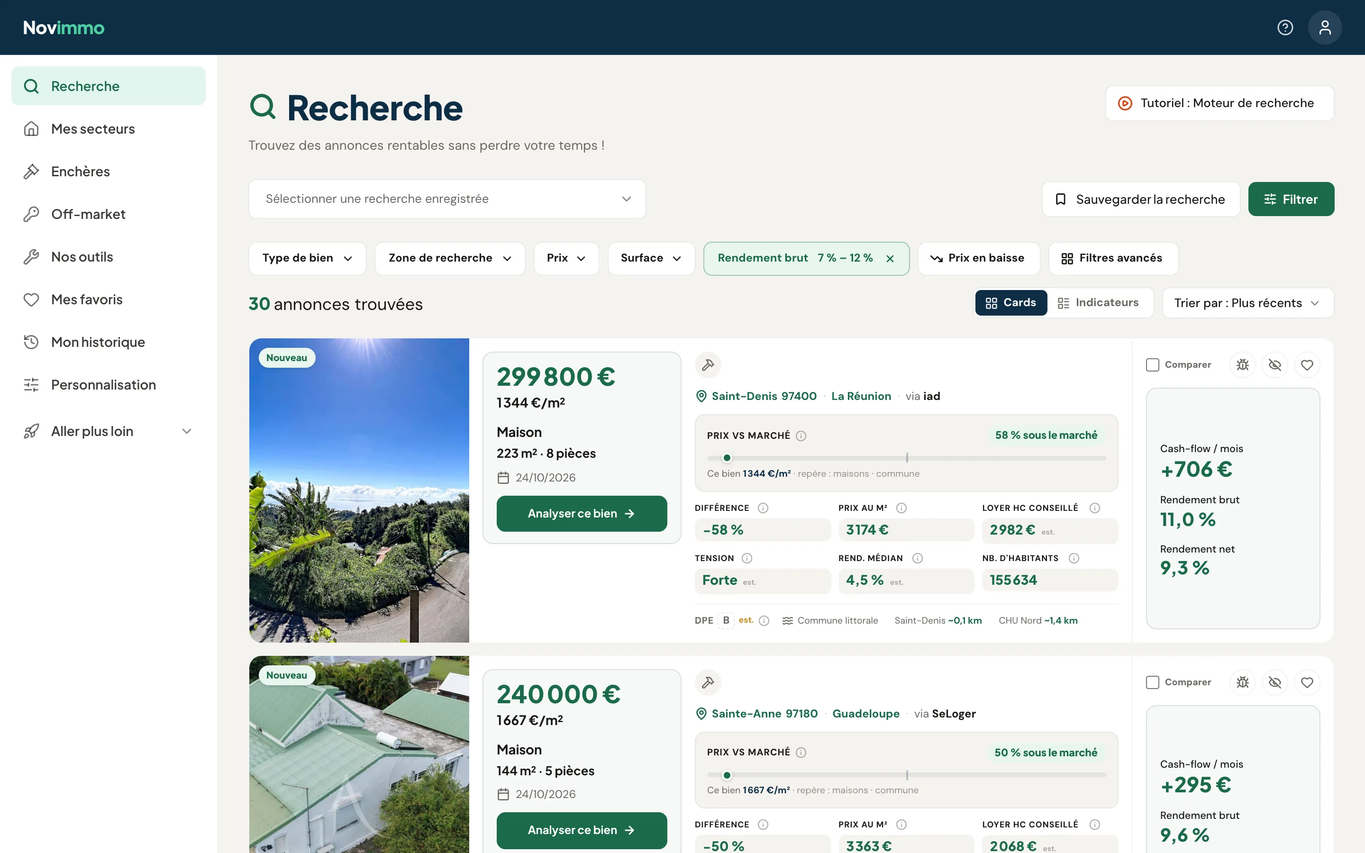
Task: Expand Aller plus loin sidebar section
Action: tap(108, 432)
